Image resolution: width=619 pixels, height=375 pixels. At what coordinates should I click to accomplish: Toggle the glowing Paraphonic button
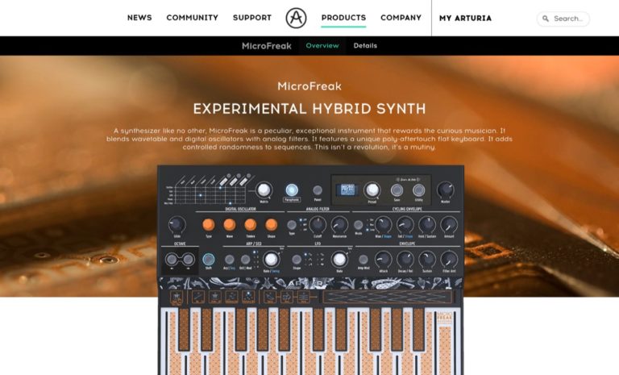tap(292, 190)
